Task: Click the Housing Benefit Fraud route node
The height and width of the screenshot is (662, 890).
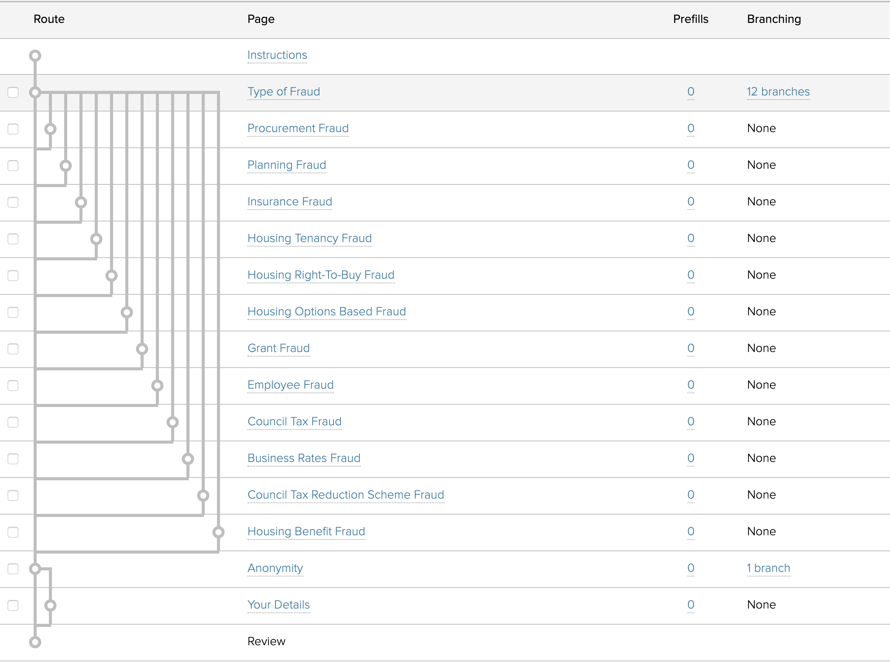Action: click(x=218, y=532)
